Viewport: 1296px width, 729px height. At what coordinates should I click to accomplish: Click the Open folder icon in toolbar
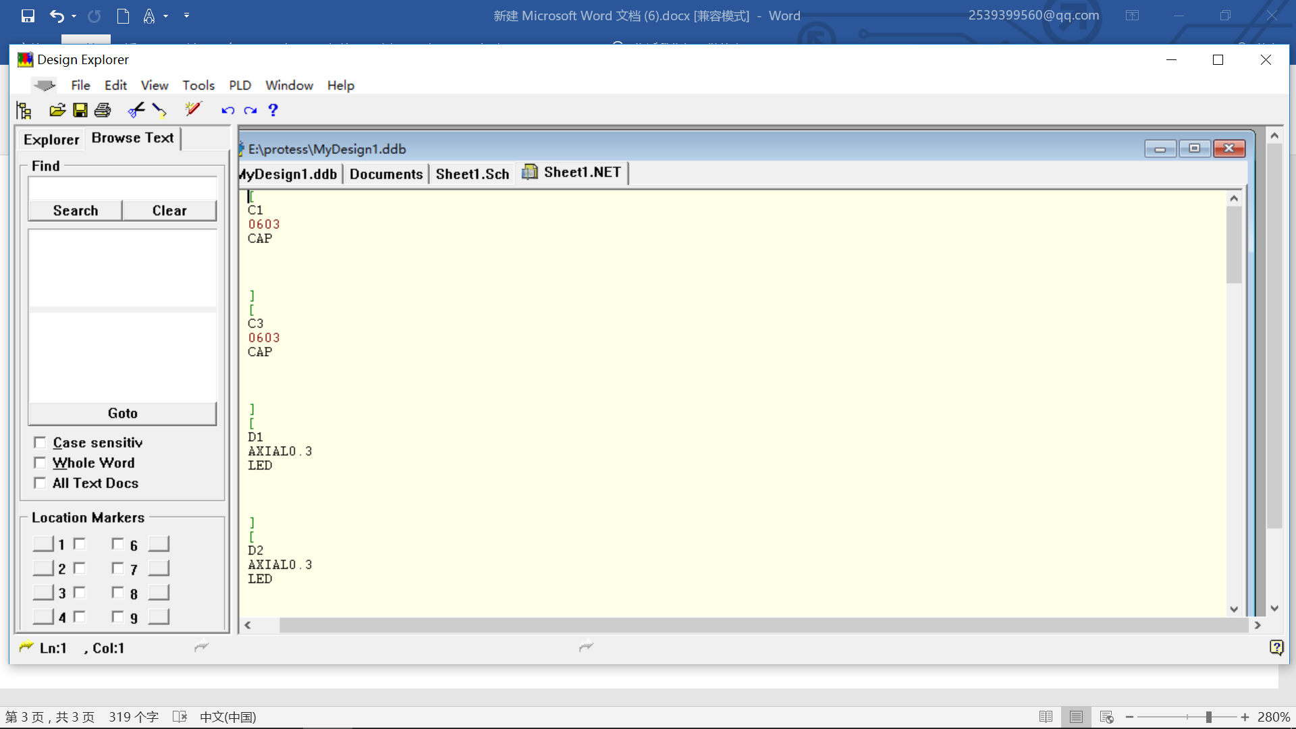57,109
